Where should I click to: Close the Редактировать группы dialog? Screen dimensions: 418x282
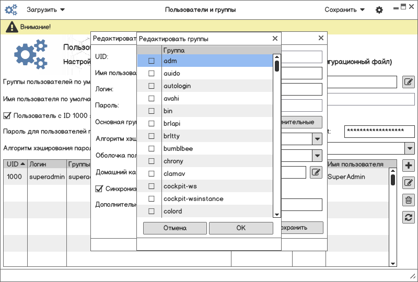click(275, 39)
